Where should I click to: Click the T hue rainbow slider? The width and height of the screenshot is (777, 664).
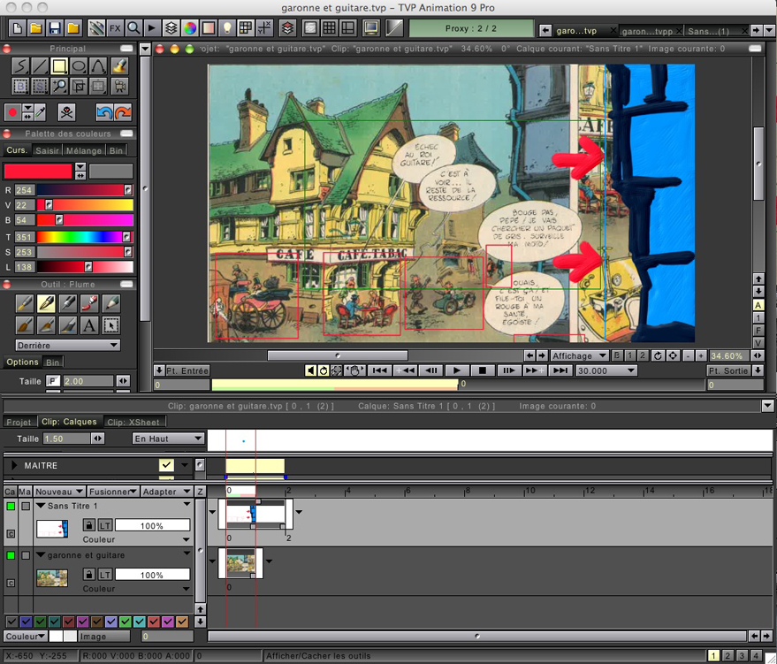(85, 237)
